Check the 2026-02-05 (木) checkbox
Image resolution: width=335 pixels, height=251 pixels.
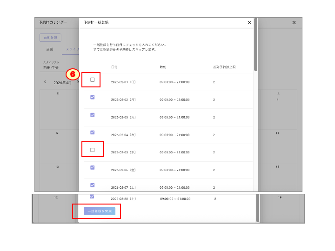[92, 150]
